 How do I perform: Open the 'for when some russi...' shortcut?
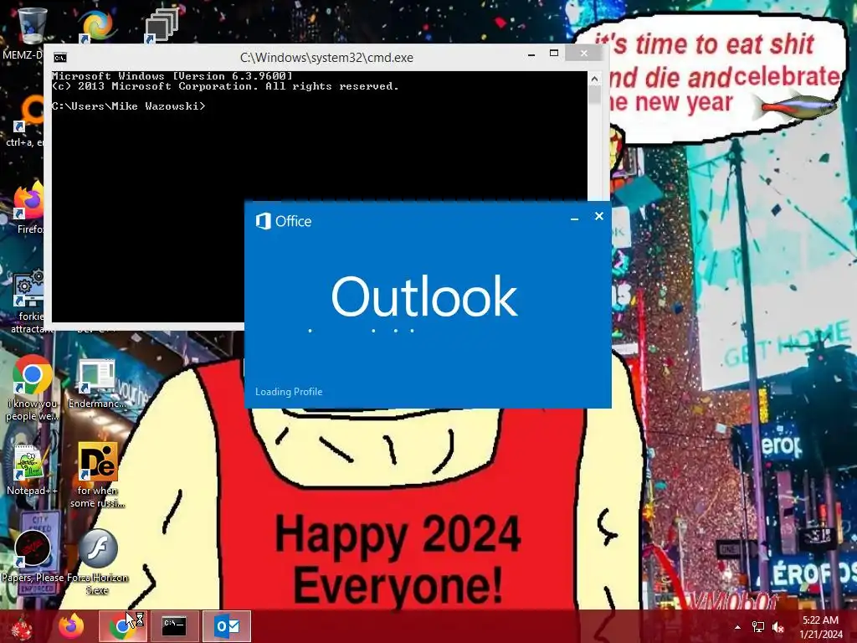click(98, 462)
